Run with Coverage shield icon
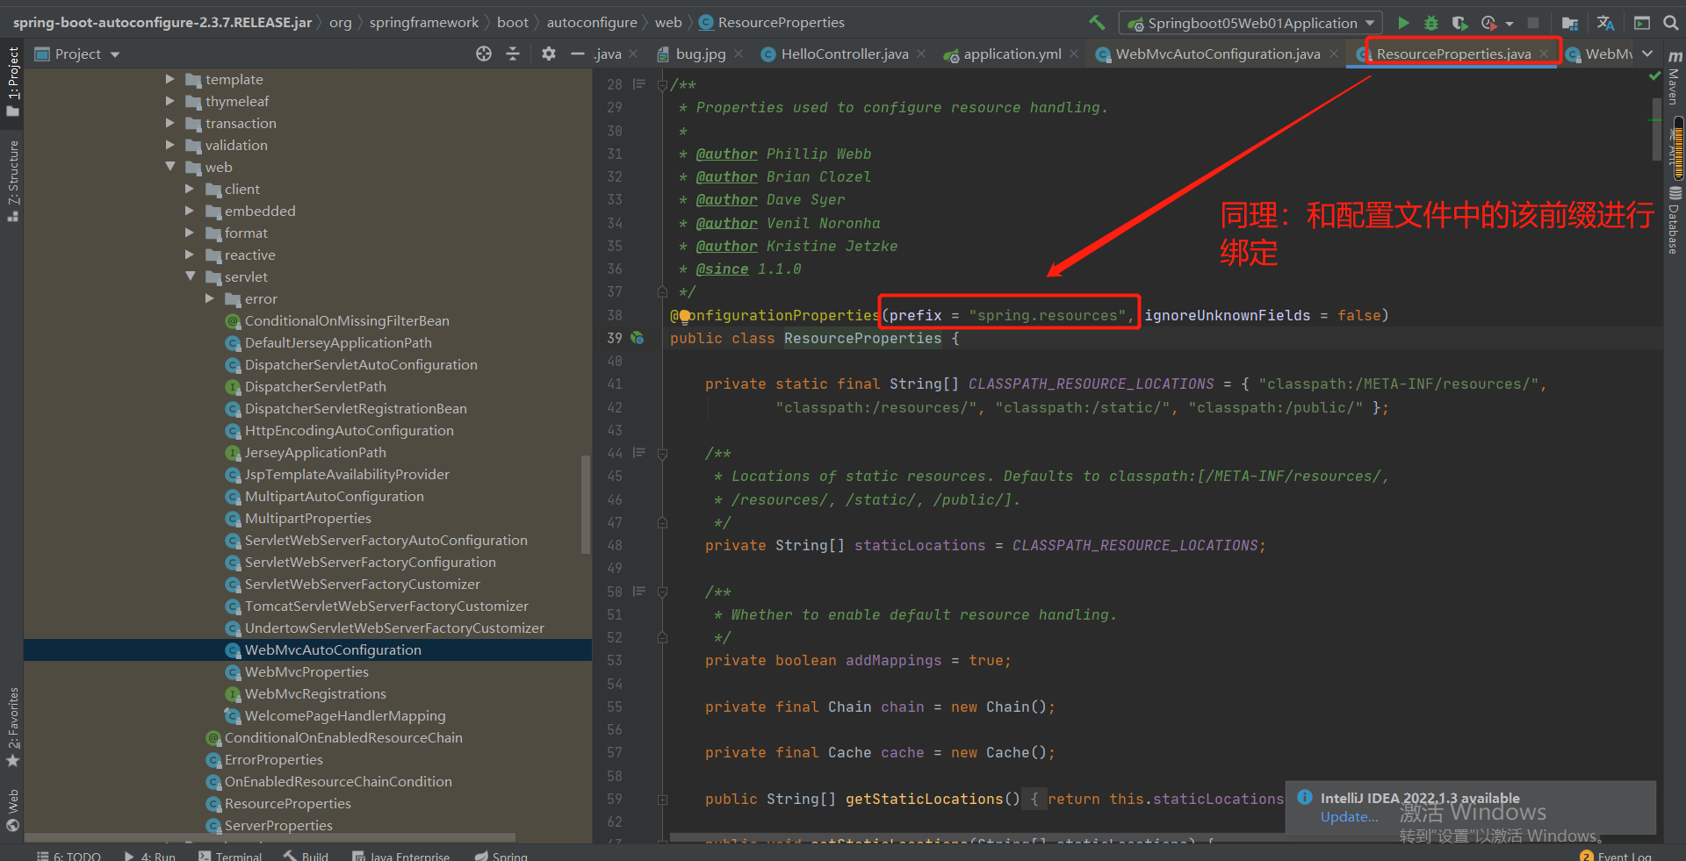The width and height of the screenshot is (1686, 861). click(1459, 23)
